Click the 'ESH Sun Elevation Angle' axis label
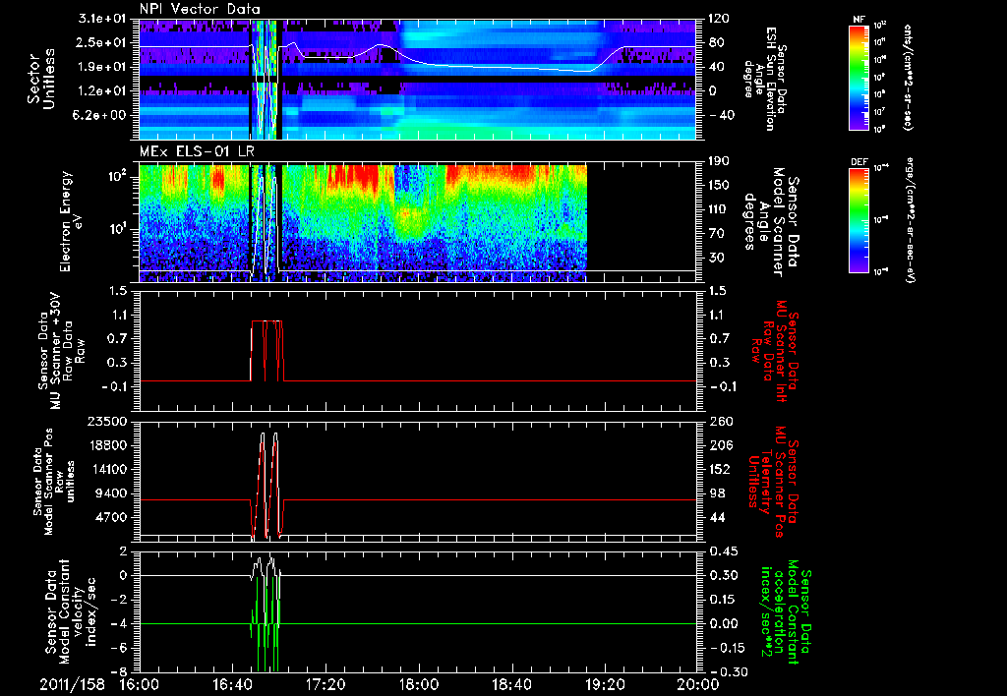This screenshot has height=696, width=1007. pyautogui.click(x=765, y=79)
